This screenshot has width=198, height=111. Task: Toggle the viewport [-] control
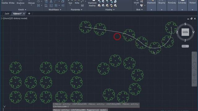click(2, 18)
